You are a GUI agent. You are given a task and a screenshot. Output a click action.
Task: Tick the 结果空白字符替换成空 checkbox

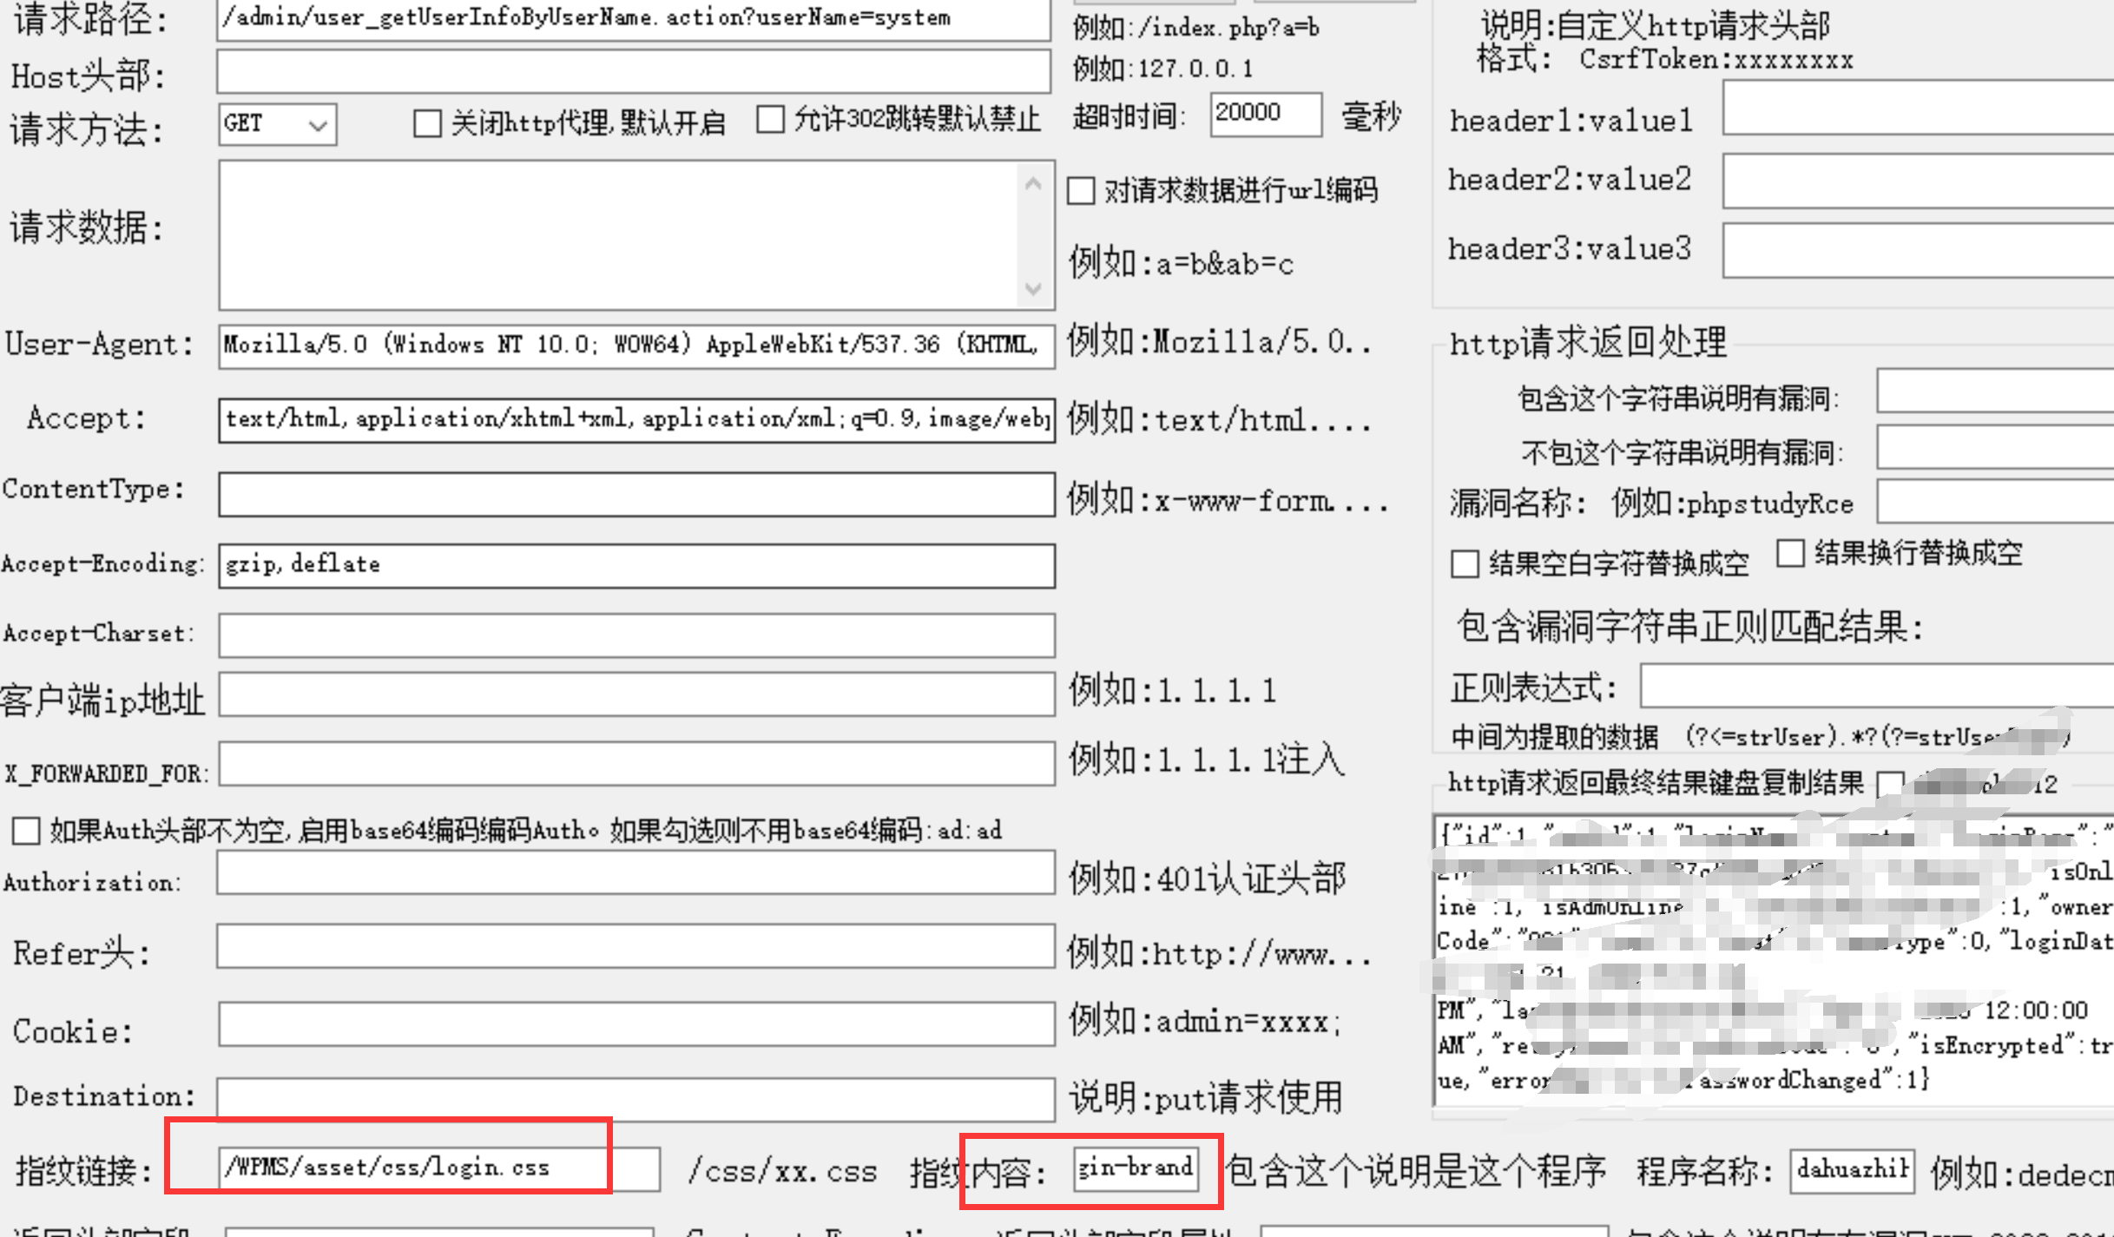point(1465,563)
